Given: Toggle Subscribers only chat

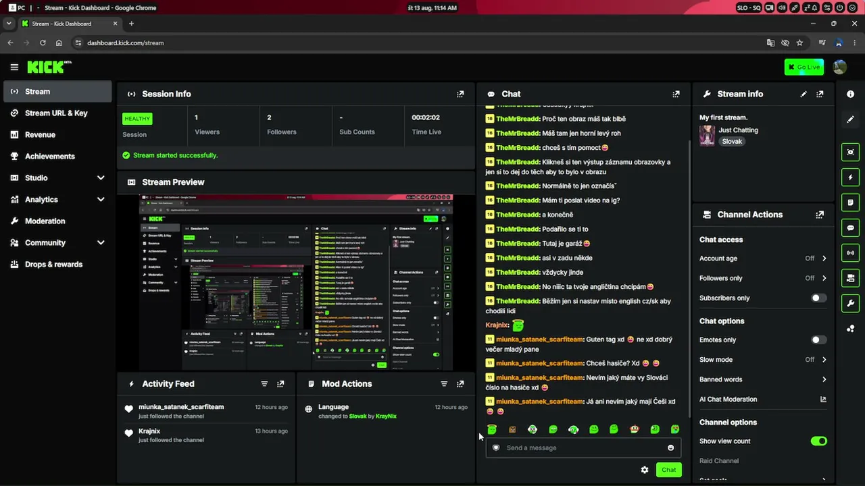Looking at the screenshot, I should click(x=819, y=298).
